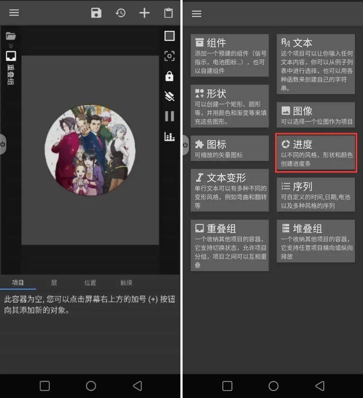
Task: Open the folder icon in the left sidebar
Action: pyautogui.click(x=11, y=36)
